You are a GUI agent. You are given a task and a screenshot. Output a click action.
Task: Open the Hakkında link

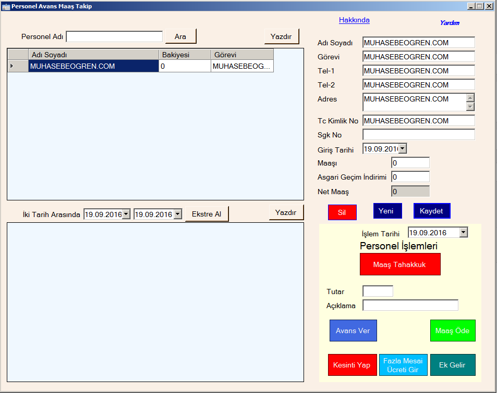click(x=354, y=20)
